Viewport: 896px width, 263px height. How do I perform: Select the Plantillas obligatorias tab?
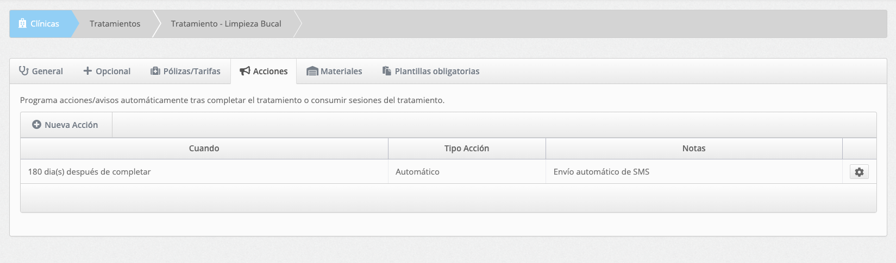tap(431, 71)
